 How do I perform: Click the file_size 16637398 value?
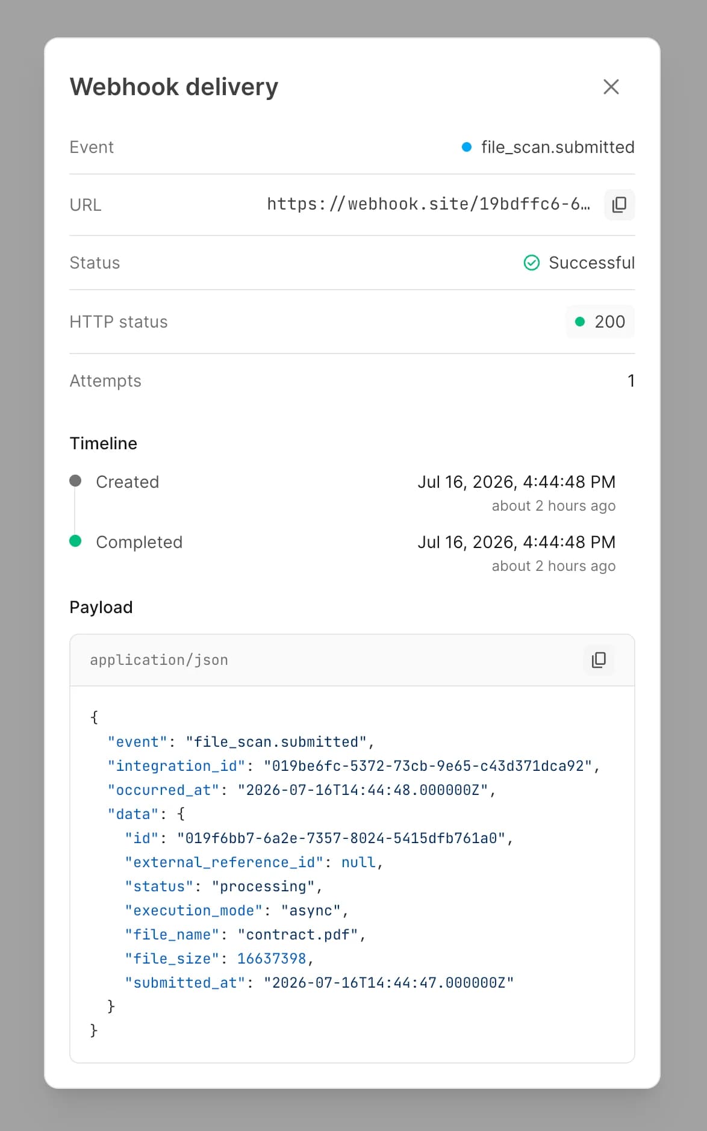coord(272,959)
